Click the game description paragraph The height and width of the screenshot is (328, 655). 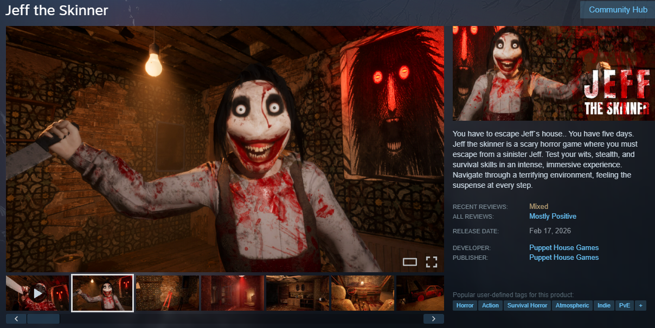coord(545,160)
